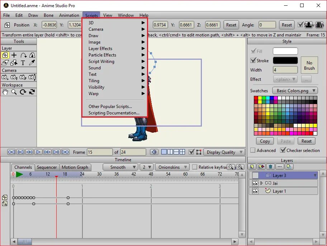This screenshot has width=327, height=246.
Task: Play the animation
Action: click(38, 152)
